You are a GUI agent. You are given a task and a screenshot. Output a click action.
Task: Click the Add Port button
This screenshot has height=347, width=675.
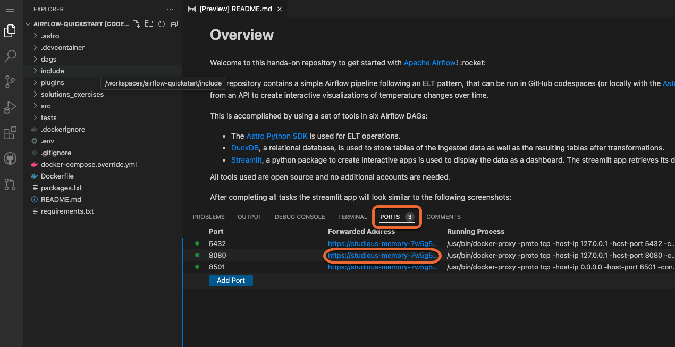(x=231, y=280)
